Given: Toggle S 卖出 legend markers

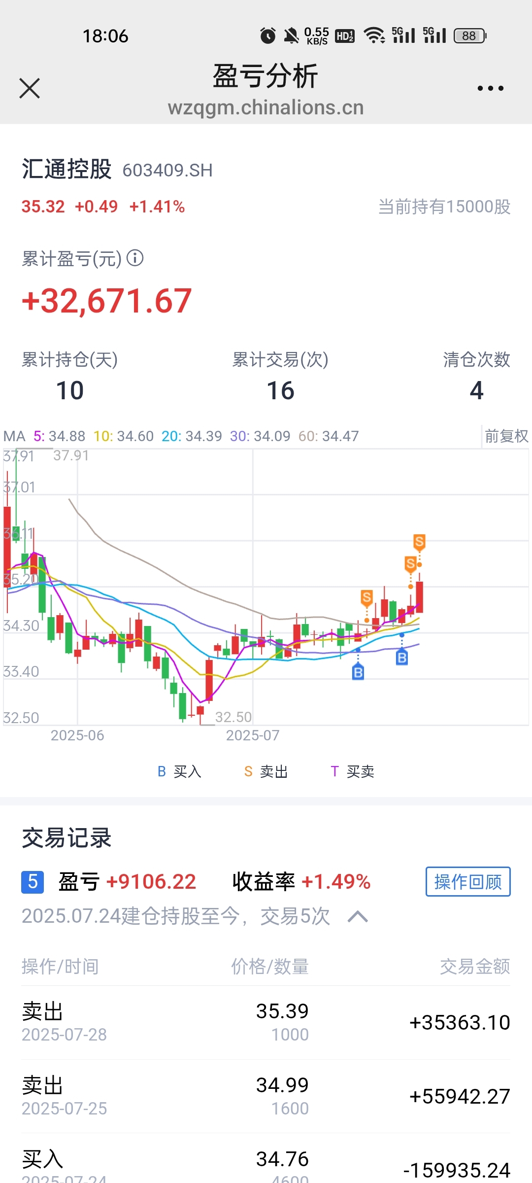Looking at the screenshot, I should coord(266,771).
